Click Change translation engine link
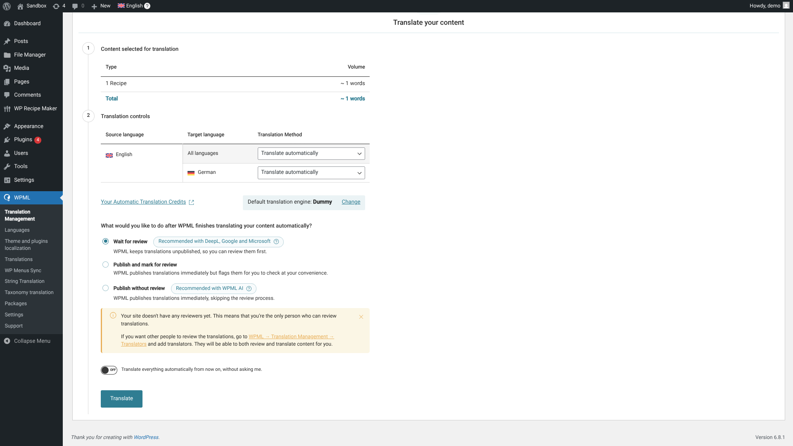793x446 pixels. pyautogui.click(x=351, y=202)
